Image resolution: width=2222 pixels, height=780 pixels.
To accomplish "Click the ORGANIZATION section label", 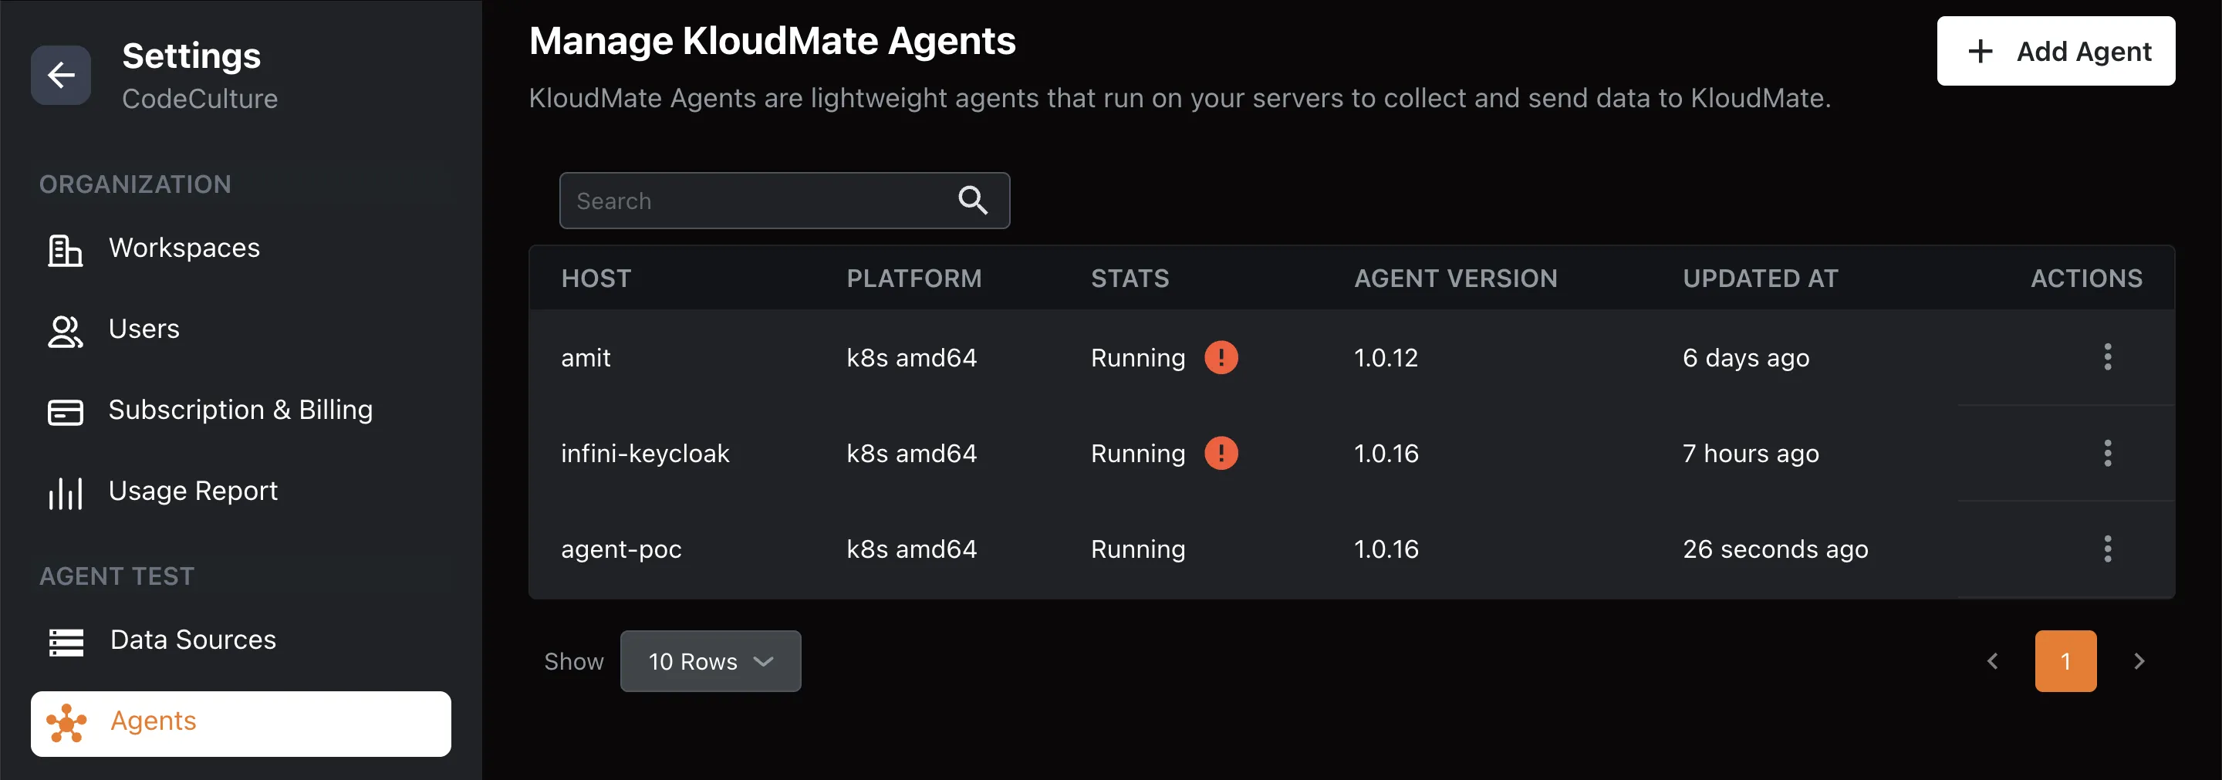I will 136,184.
